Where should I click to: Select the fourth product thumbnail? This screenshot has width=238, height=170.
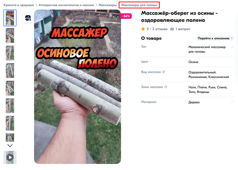[10, 71]
